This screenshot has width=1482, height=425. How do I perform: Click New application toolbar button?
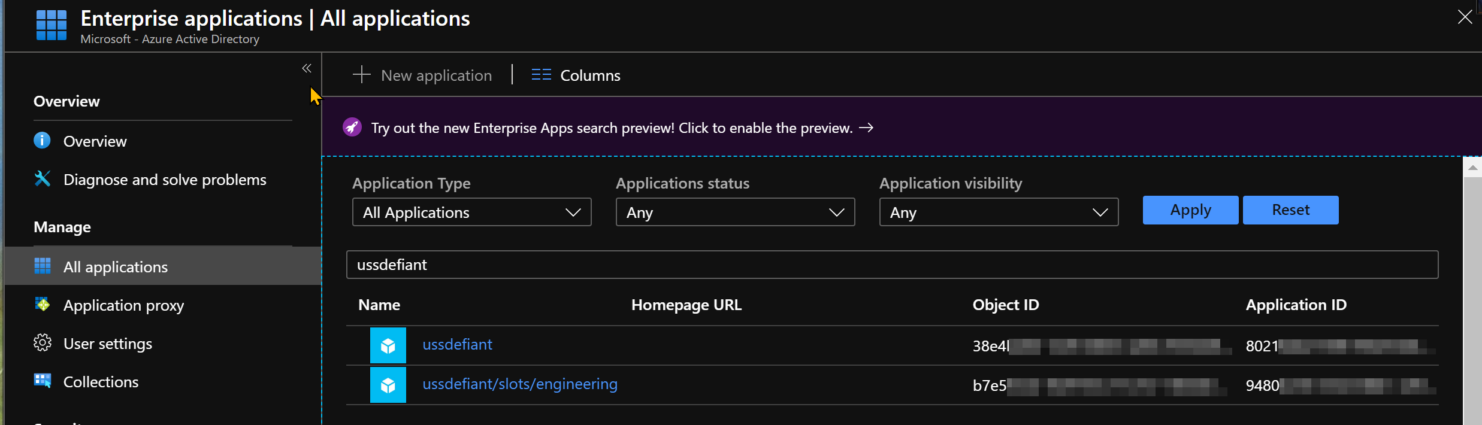[422, 75]
